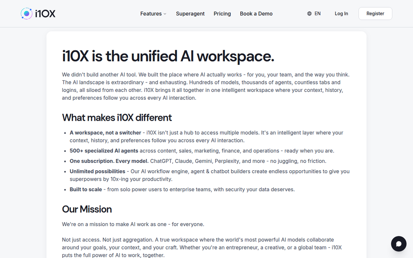Click the 'Built to scale' bold text
This screenshot has width=413, height=258.
[x=86, y=190]
